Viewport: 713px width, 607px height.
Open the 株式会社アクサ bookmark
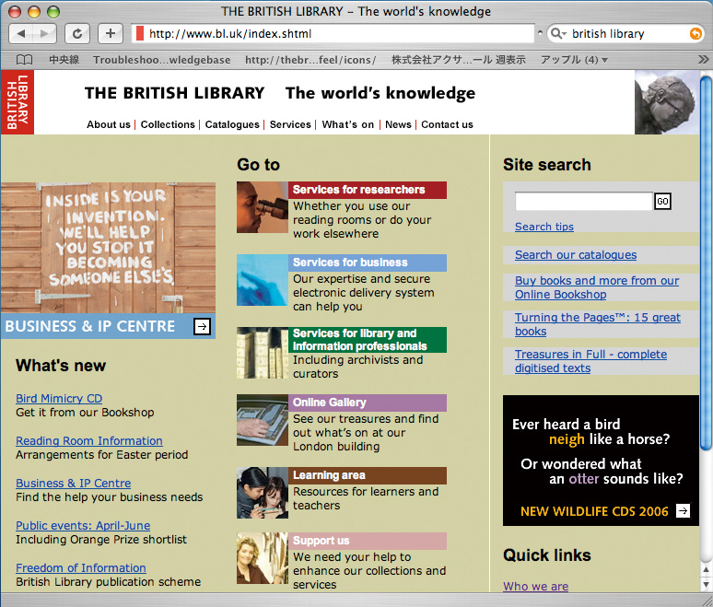(x=459, y=60)
